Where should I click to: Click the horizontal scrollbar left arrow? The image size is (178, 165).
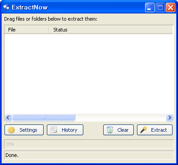pyautogui.click(x=8, y=118)
